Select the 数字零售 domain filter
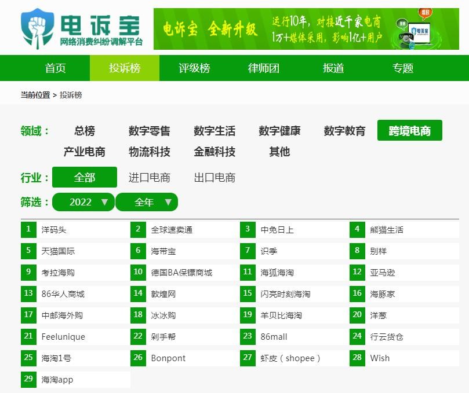469x393 pixels. (x=150, y=131)
